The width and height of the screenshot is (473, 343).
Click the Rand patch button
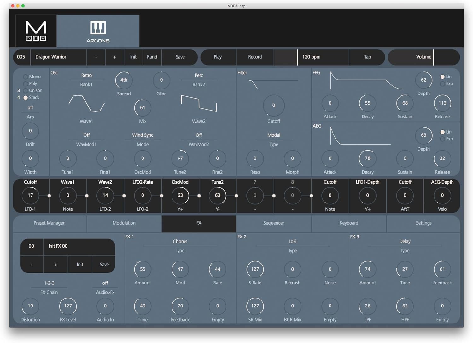(152, 57)
